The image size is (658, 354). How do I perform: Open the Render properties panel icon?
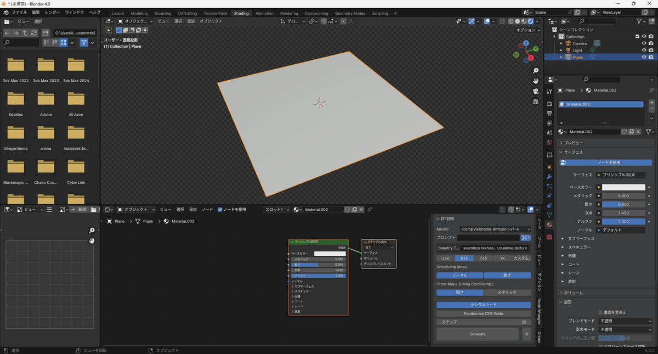click(549, 102)
